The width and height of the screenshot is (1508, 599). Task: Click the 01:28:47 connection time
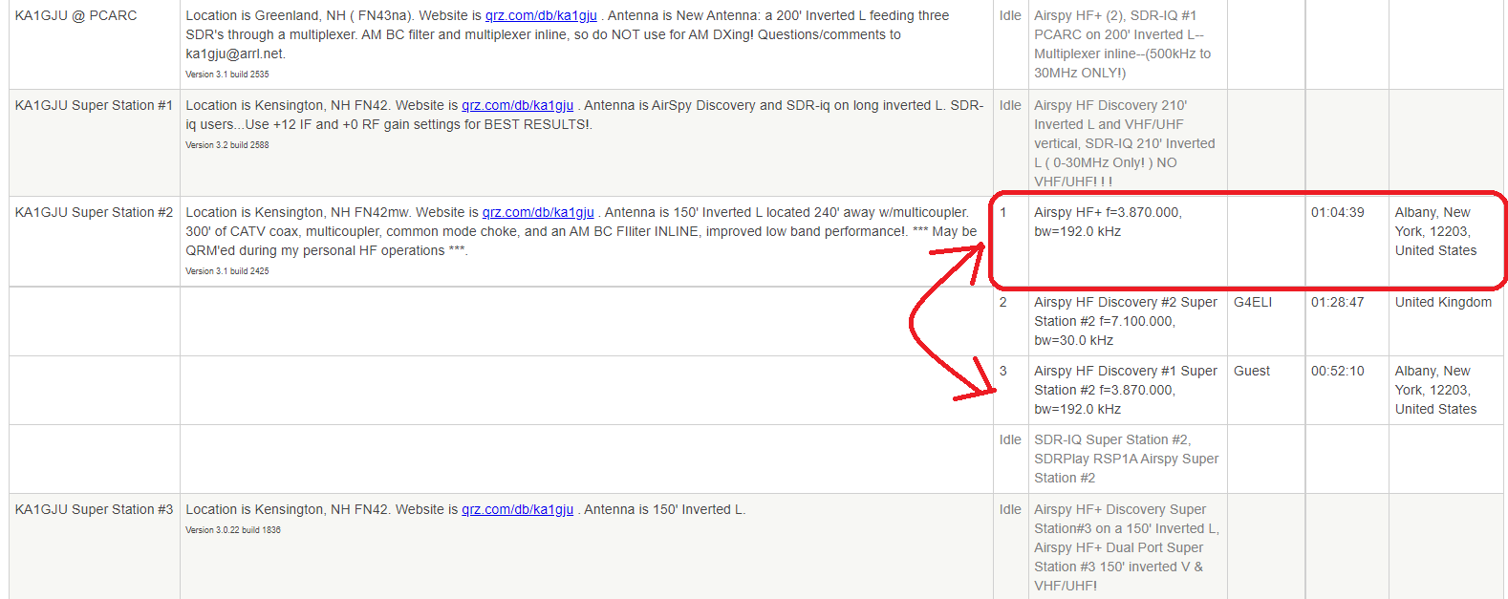[1337, 303]
